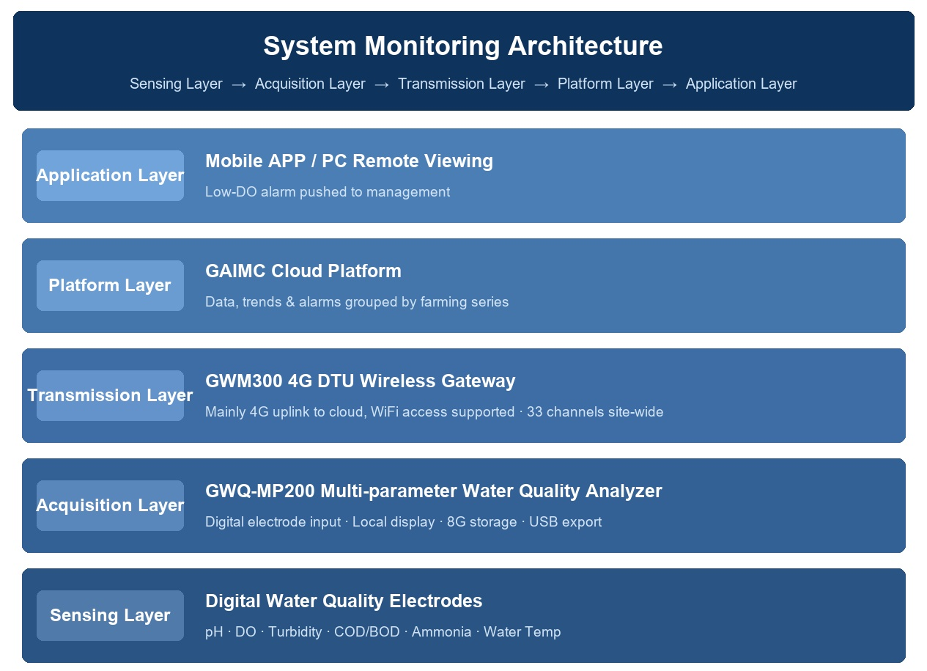Image resolution: width=927 pixels, height=671 pixels.
Task: Click '8G storage' text
Action: click(x=482, y=522)
